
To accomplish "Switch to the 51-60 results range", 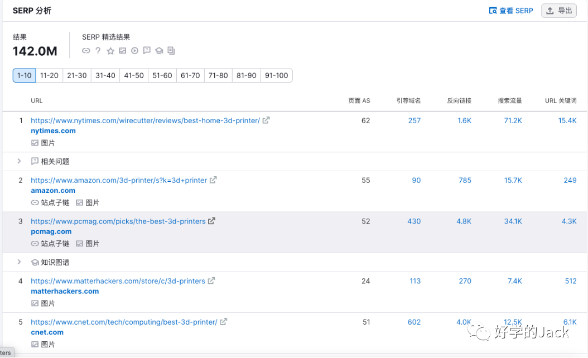I will pyautogui.click(x=162, y=75).
